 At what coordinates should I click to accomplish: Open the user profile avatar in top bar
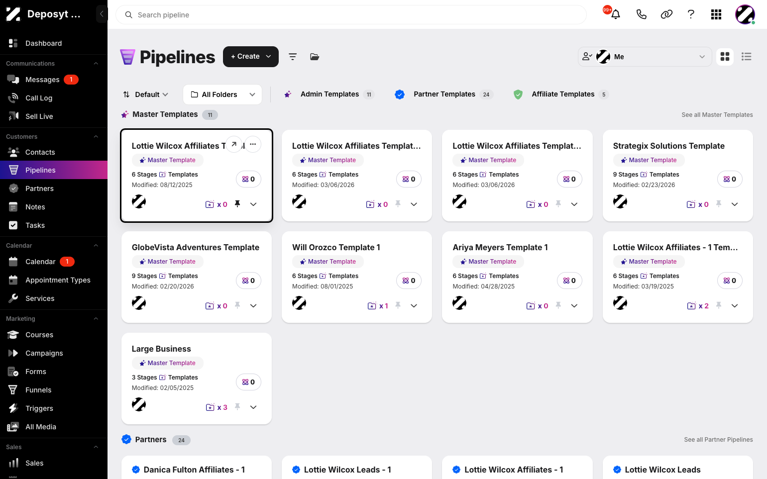[x=745, y=14]
